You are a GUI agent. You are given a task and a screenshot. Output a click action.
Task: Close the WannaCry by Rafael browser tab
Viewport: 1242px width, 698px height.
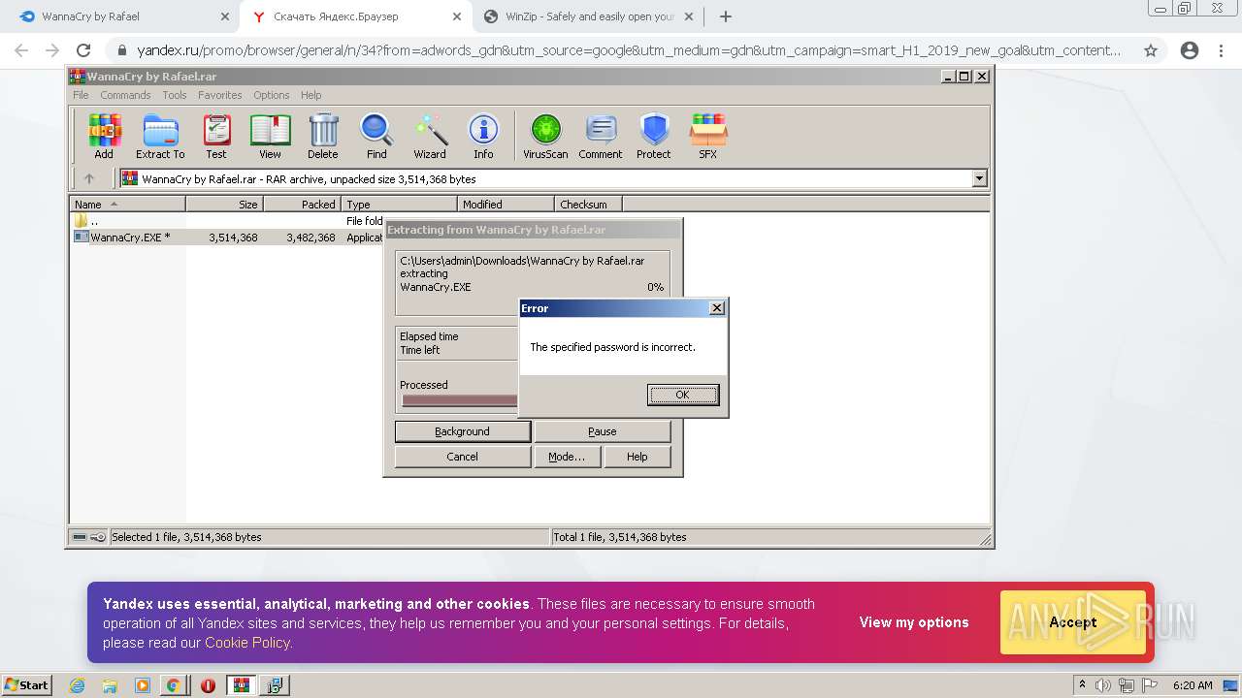[x=224, y=16]
